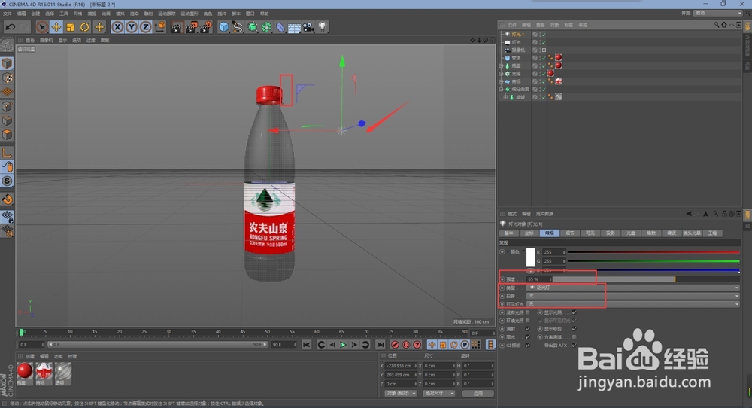Select the red 瓶盖 material thumbnail

click(x=25, y=371)
